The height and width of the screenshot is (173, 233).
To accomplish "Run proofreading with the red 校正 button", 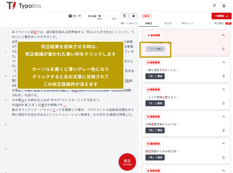I will [127, 162].
